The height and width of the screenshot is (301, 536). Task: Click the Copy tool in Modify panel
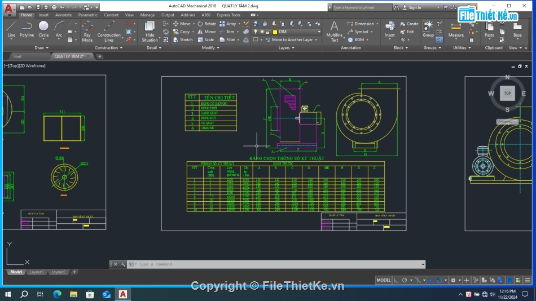[182, 32]
